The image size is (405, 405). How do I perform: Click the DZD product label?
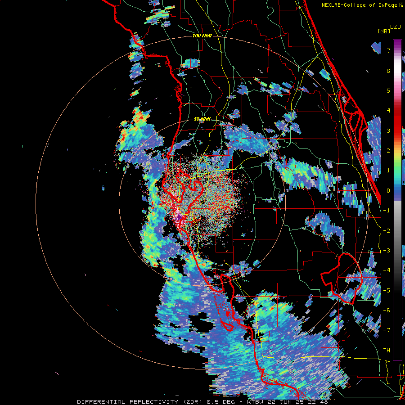coord(396,27)
